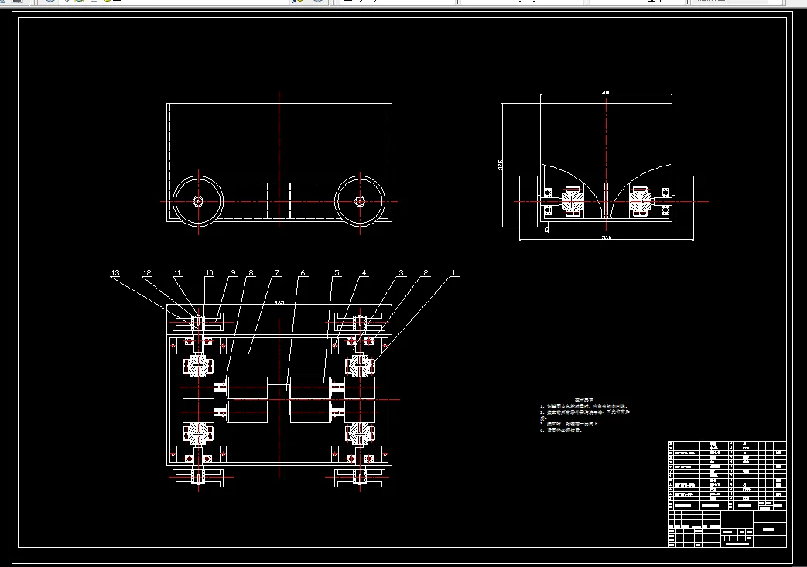Click the 530 bottom dimension text

tap(607, 237)
